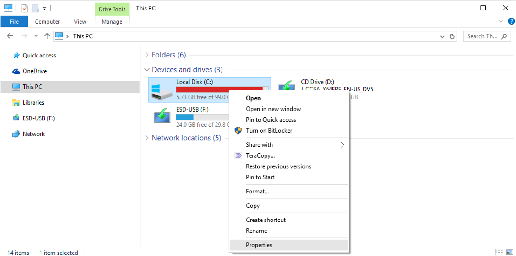Click the back navigation arrow
516x256 pixels.
coord(10,36)
